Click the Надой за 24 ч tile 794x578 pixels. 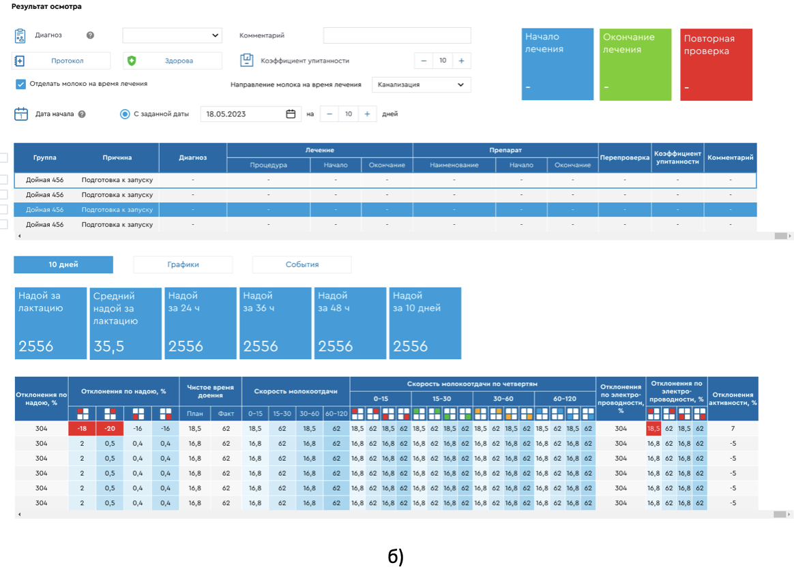[x=201, y=323]
